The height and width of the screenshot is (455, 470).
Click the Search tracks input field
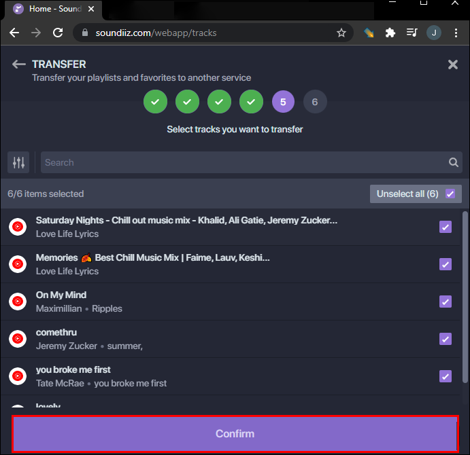[x=241, y=162]
